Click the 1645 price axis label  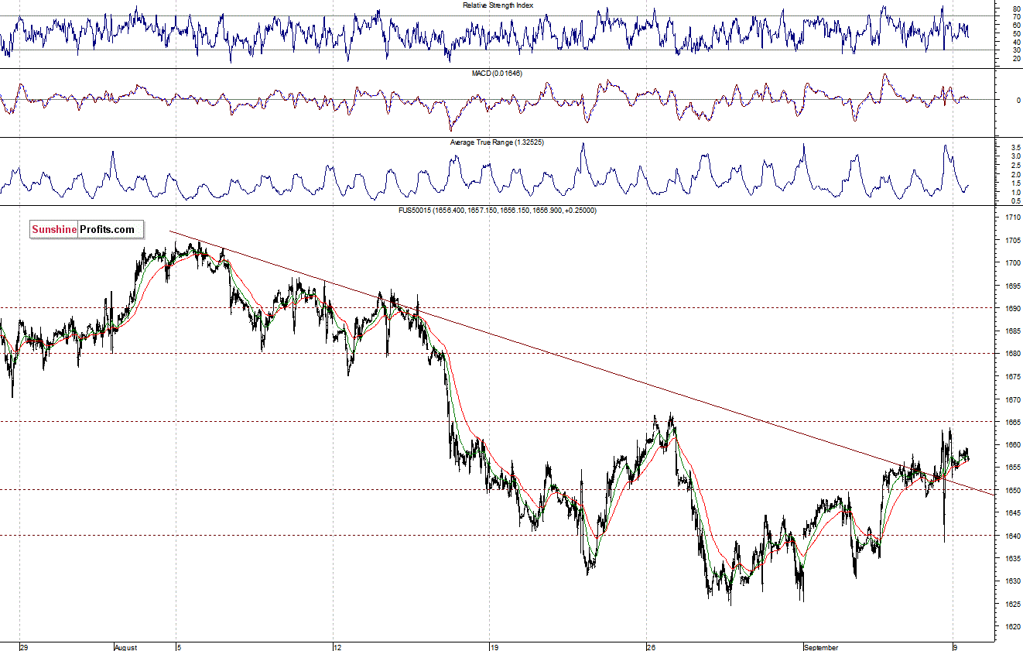pyautogui.click(x=1012, y=513)
